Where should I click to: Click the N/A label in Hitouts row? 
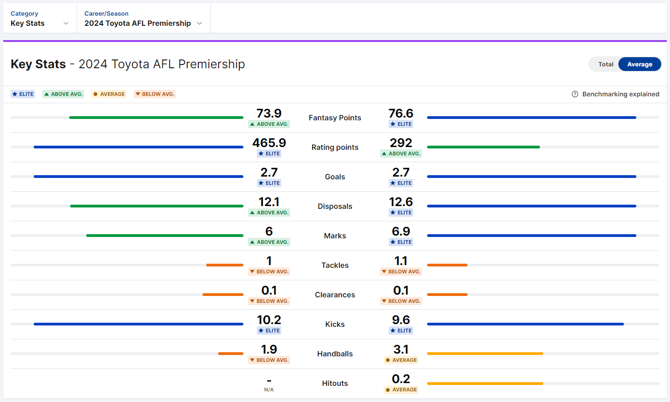[269, 390]
